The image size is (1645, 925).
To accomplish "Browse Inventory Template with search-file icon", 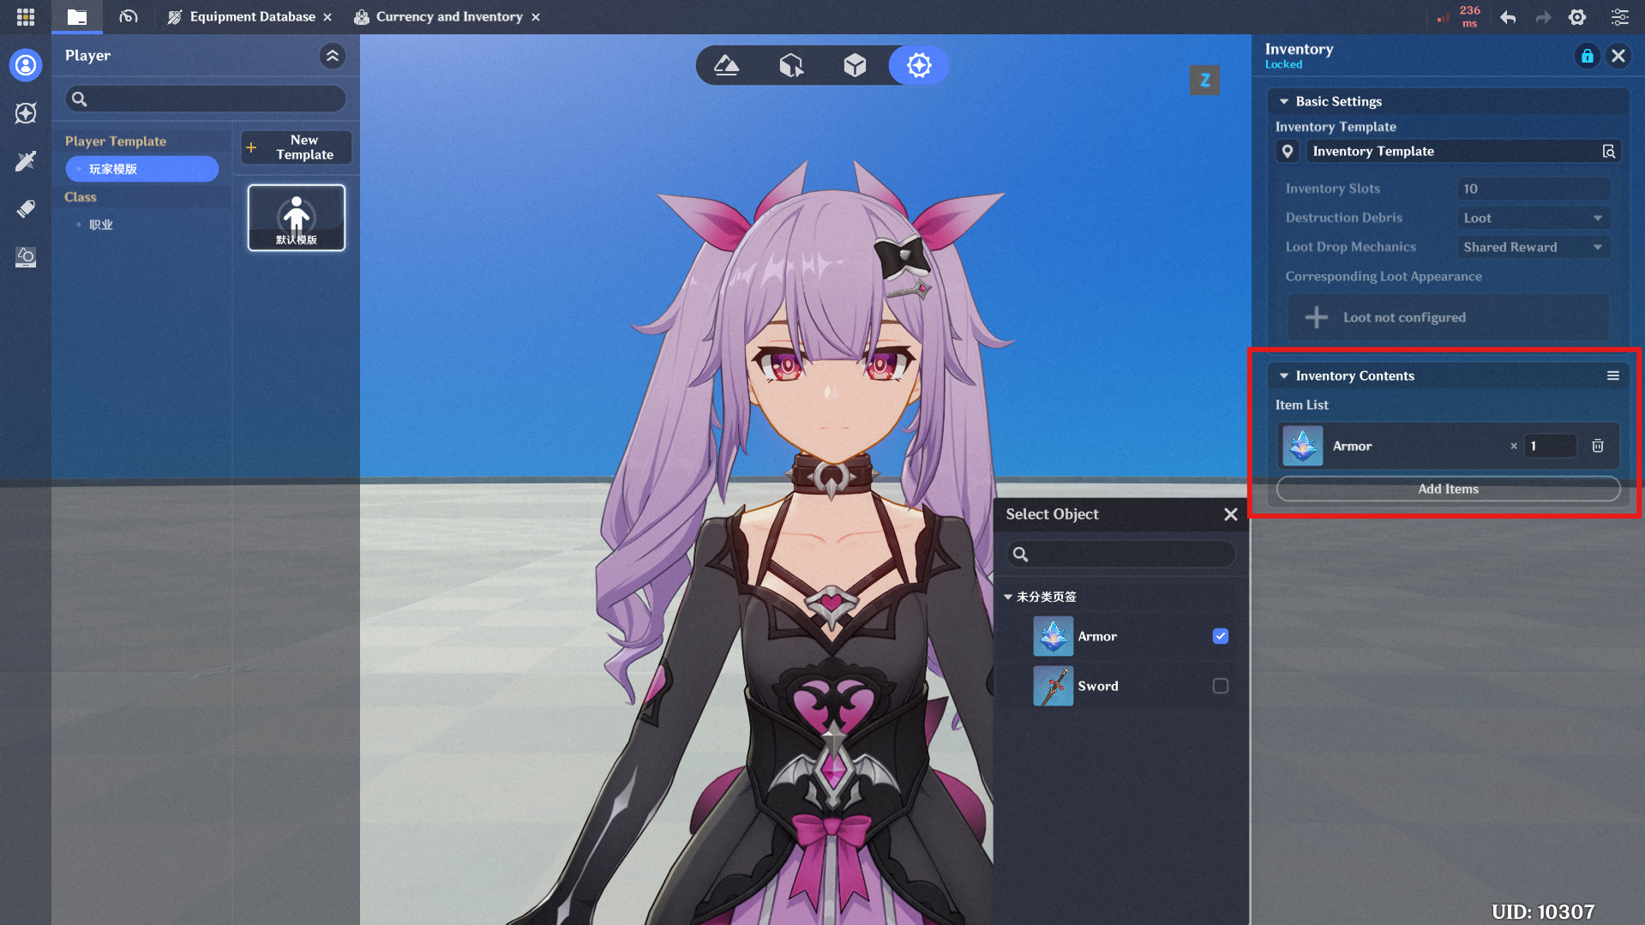I will coord(1609,152).
